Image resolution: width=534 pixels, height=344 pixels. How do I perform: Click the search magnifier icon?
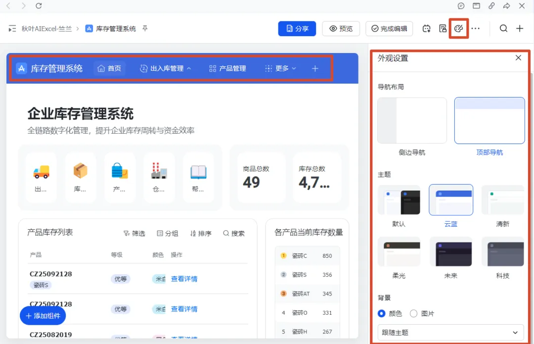(x=503, y=29)
